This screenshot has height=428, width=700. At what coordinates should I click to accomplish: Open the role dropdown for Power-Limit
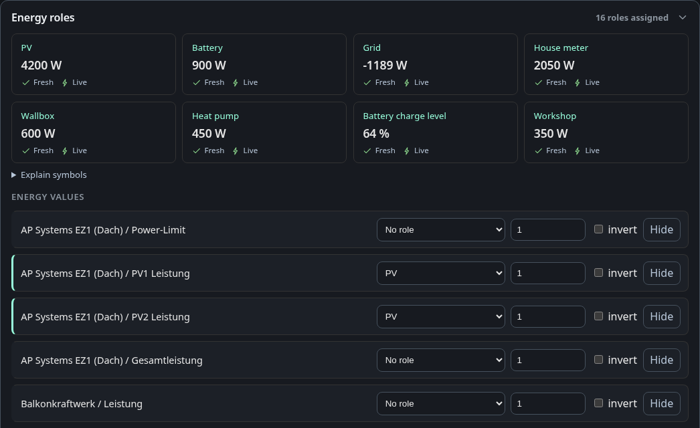tap(440, 229)
